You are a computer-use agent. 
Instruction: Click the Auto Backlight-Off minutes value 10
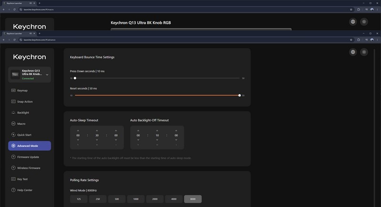coord(157,136)
